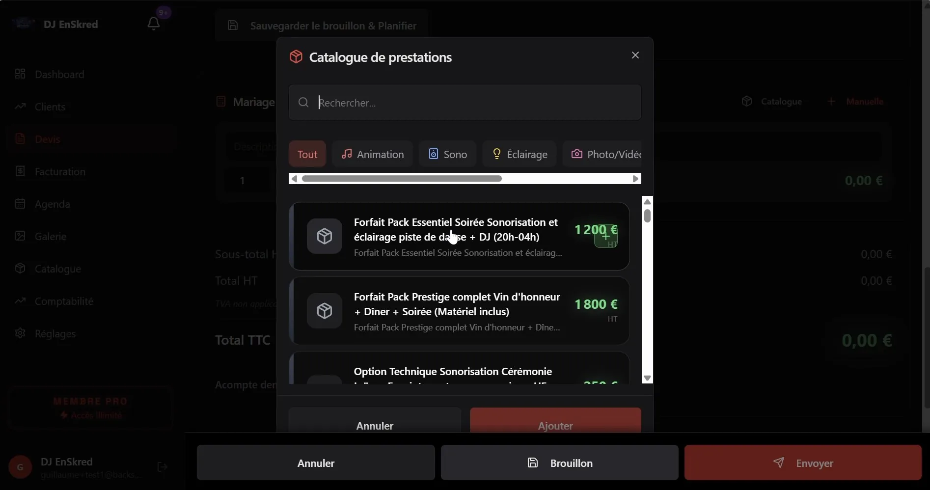Viewport: 930px width, 490px height.
Task: Click the Agenda calendar icon in sidebar
Action: 20,203
